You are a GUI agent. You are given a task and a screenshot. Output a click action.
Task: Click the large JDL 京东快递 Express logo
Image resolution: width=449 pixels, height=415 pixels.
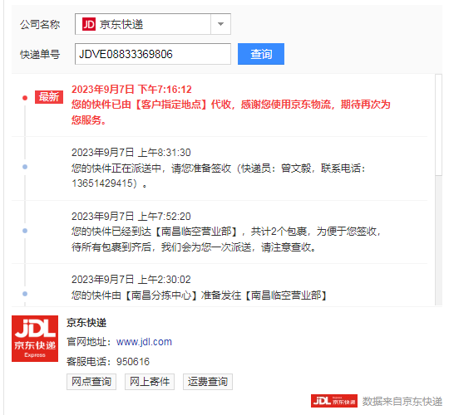coord(35,339)
